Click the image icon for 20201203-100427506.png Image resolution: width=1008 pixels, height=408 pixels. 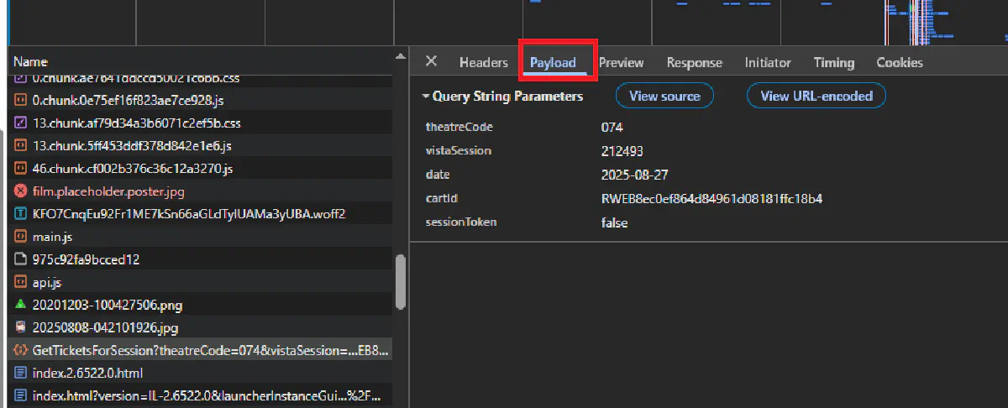[x=21, y=304]
